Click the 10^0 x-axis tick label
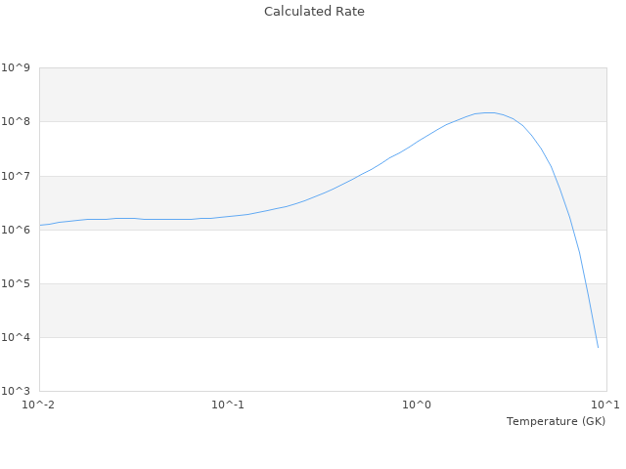Image resolution: width=626 pixels, height=469 pixels. (x=418, y=405)
